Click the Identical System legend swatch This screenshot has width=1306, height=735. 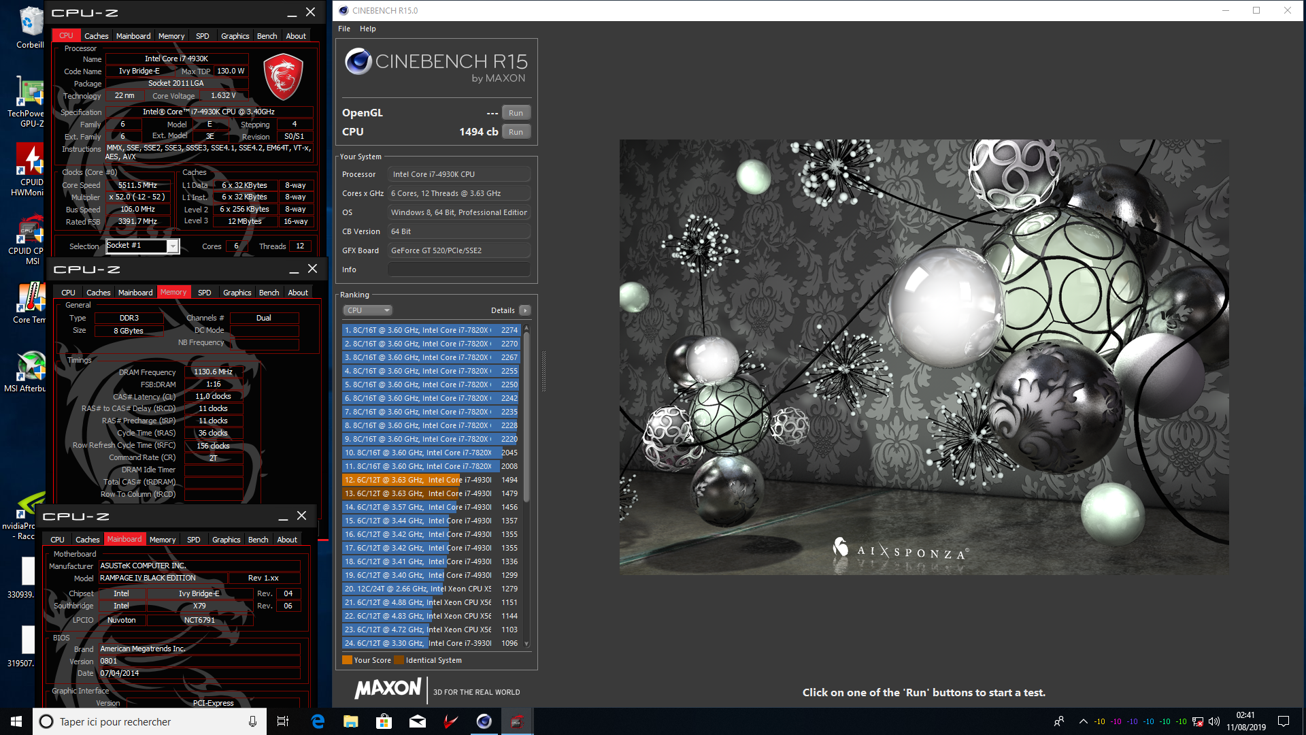[399, 660]
